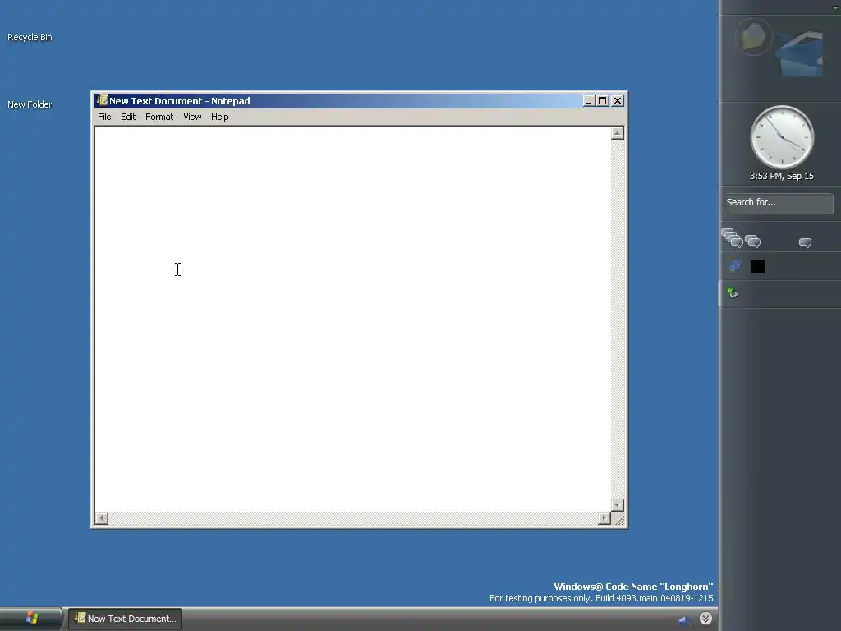Select the Recycle Bin desktop item
This screenshot has height=631, width=841.
[30, 37]
